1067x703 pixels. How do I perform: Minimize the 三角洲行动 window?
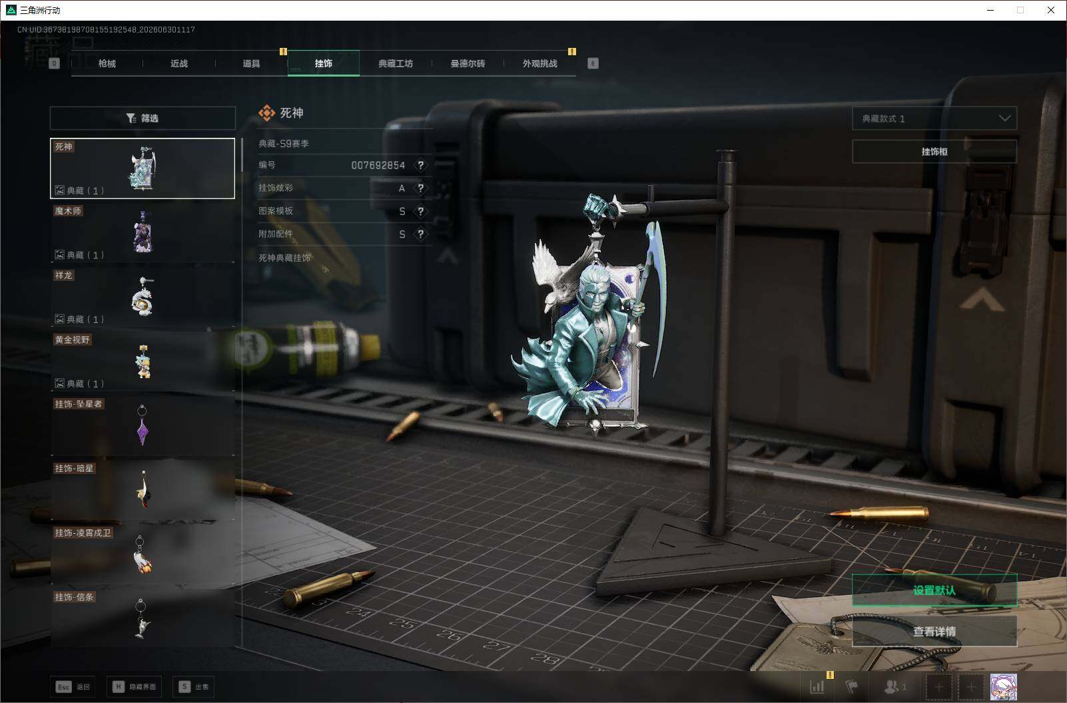click(990, 10)
